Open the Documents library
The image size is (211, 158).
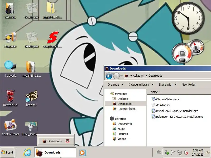[124, 124]
